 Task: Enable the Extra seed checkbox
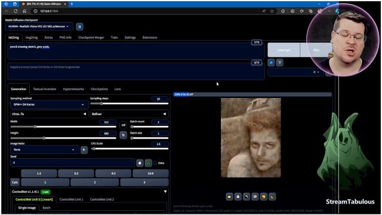[155, 163]
